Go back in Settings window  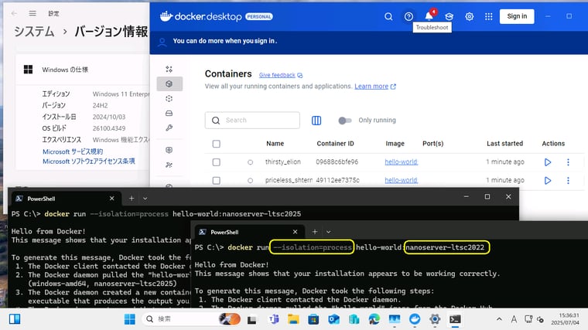pos(14,13)
